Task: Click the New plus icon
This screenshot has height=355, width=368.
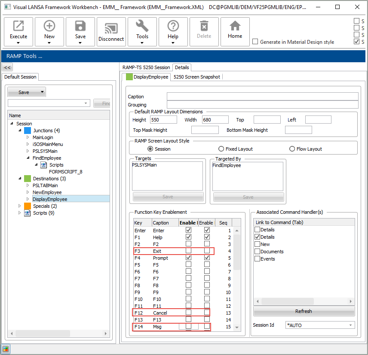Action: click(49, 27)
